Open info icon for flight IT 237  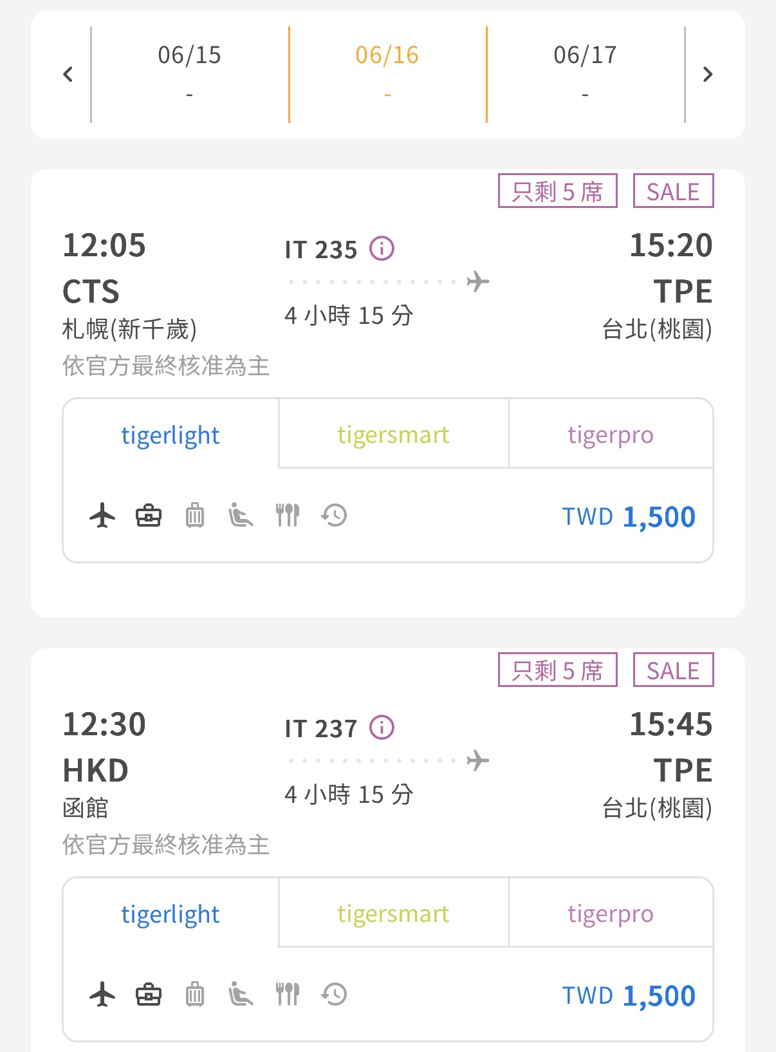[x=382, y=728]
